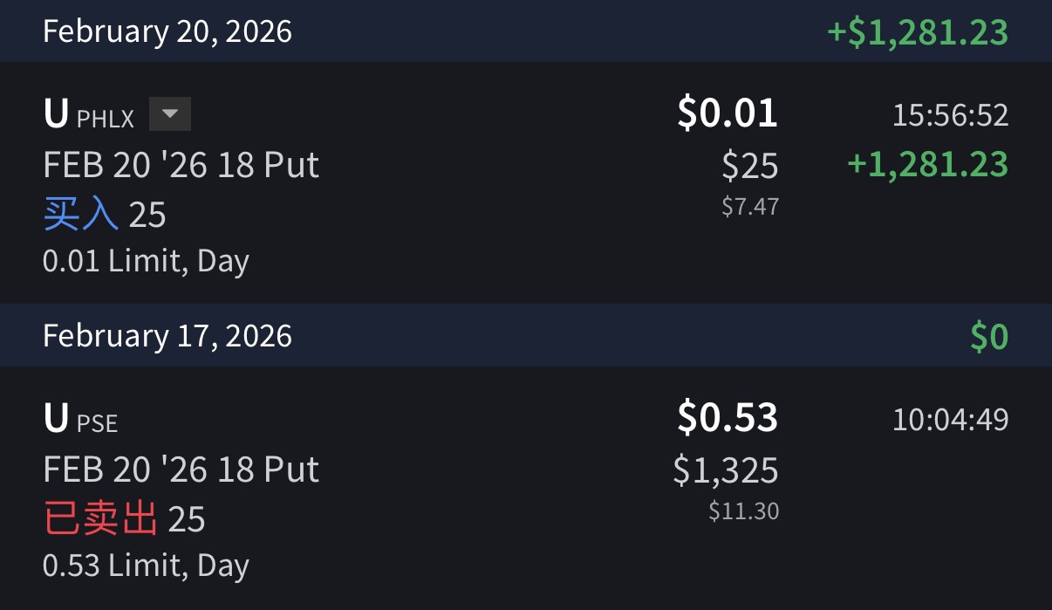This screenshot has width=1052, height=610.
Task: Click the +$1,281.23 daily total
Action: click(917, 32)
